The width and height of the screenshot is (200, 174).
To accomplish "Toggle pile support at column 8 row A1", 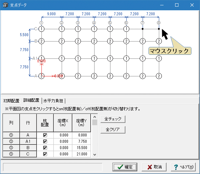I will point(159,58).
